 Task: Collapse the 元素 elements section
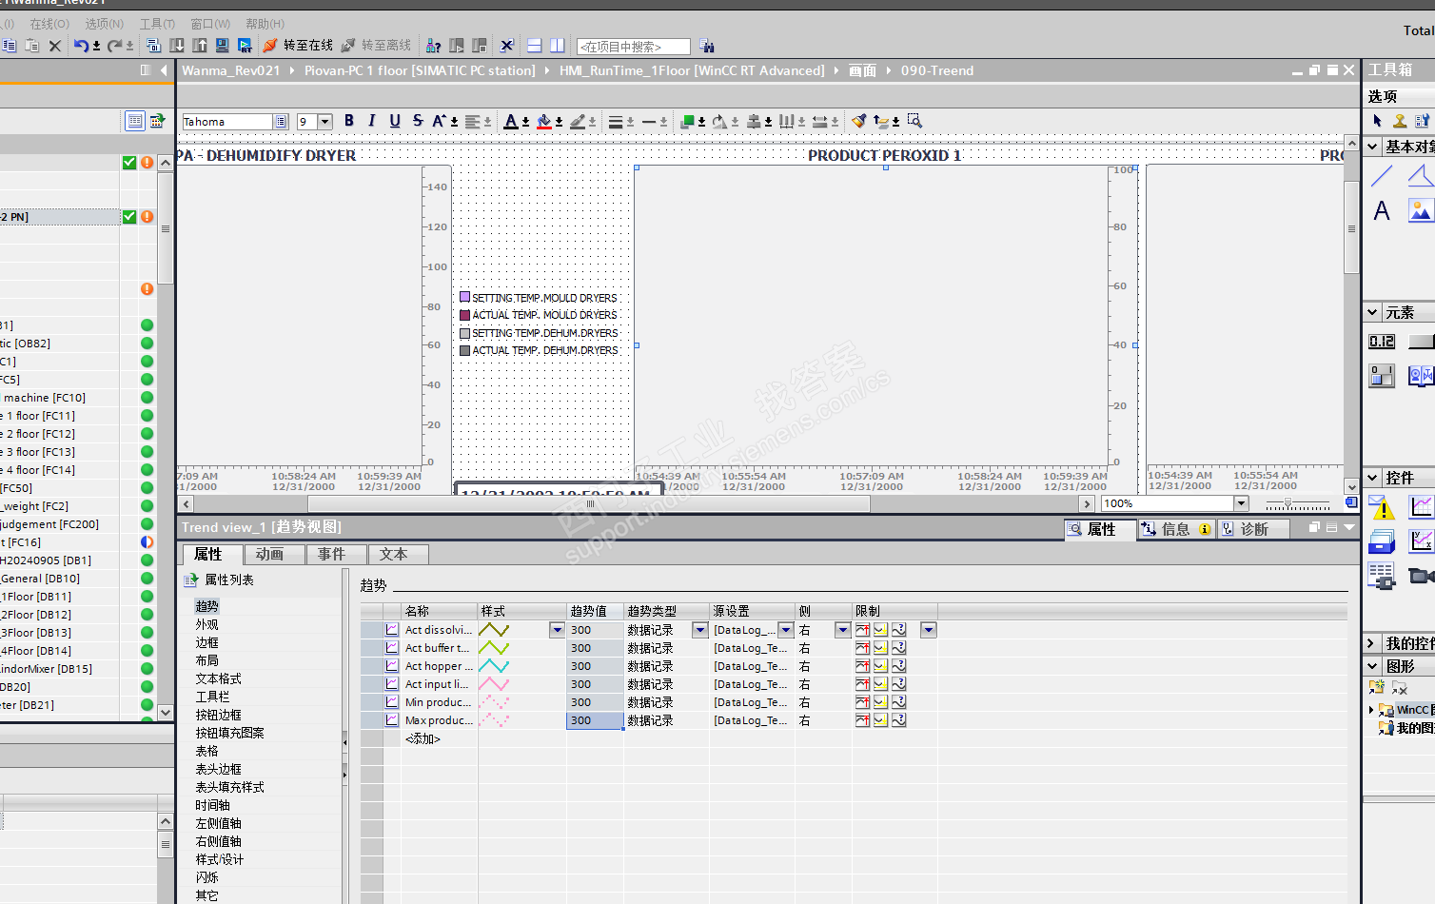[x=1372, y=312]
